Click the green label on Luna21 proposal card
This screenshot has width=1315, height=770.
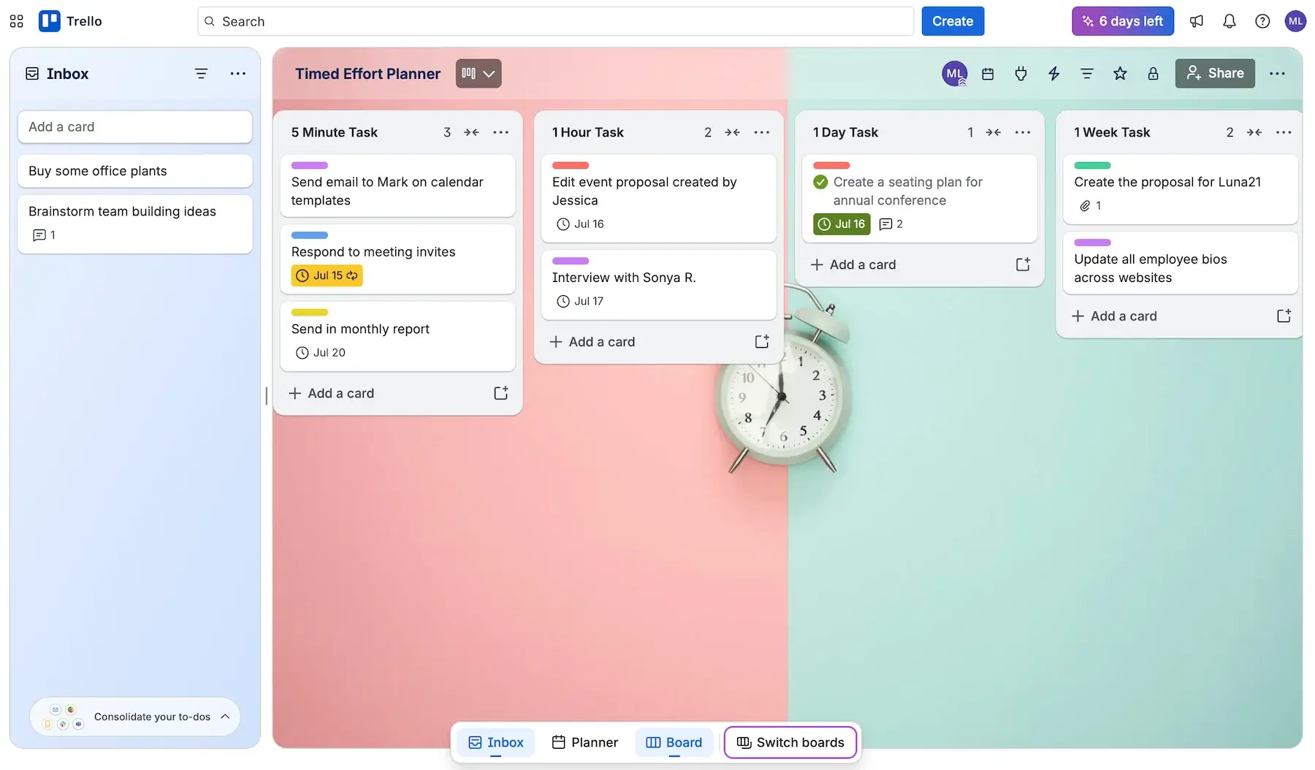pos(1092,165)
